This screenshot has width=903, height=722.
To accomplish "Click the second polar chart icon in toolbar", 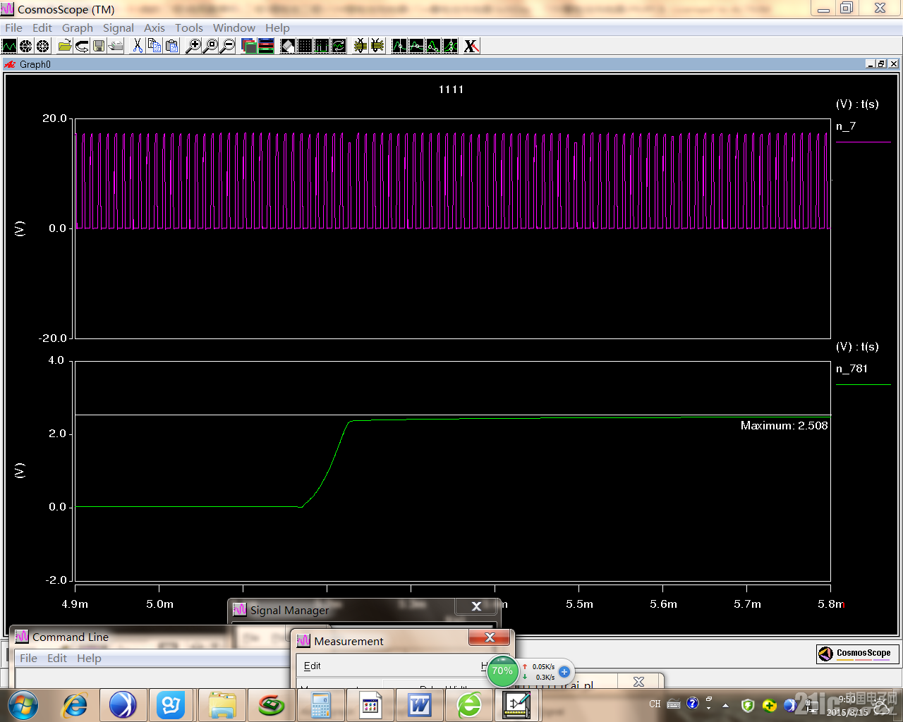I will pyautogui.click(x=43, y=46).
